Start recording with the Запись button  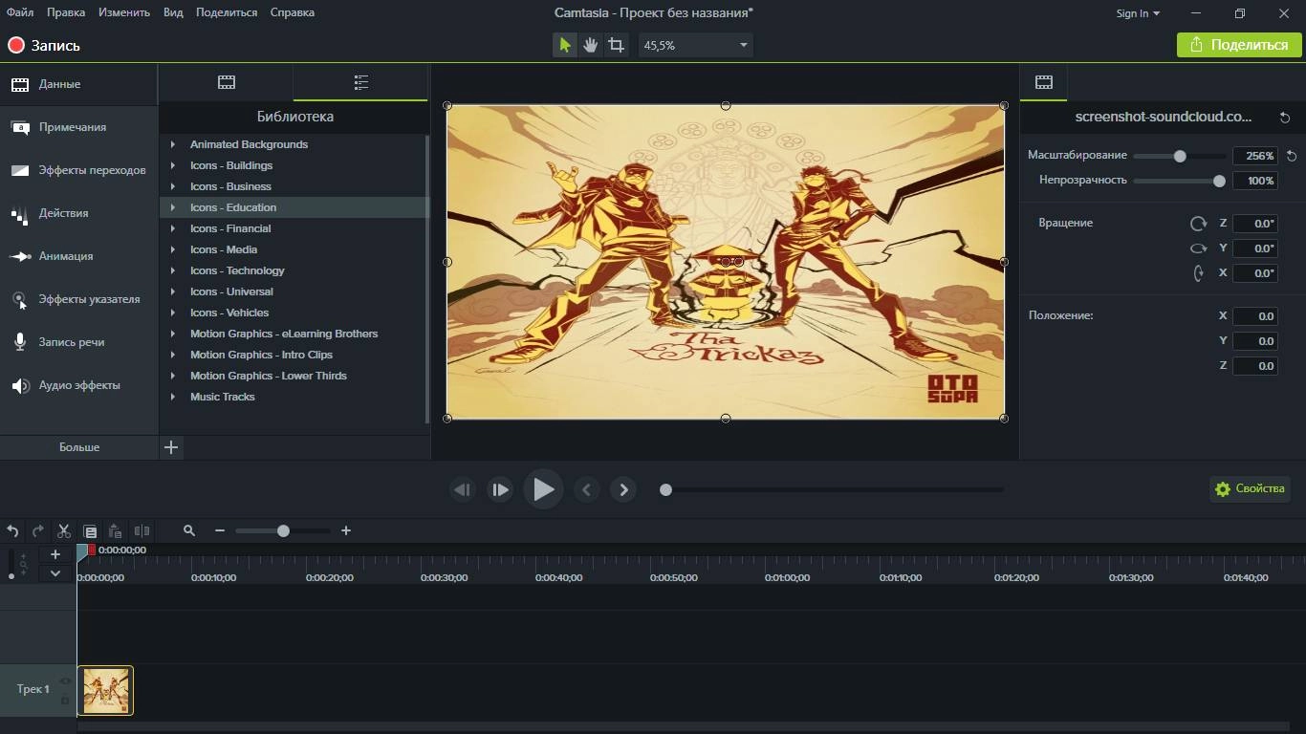pyautogui.click(x=44, y=45)
